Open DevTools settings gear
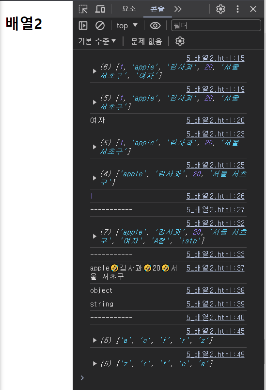 click(220, 9)
